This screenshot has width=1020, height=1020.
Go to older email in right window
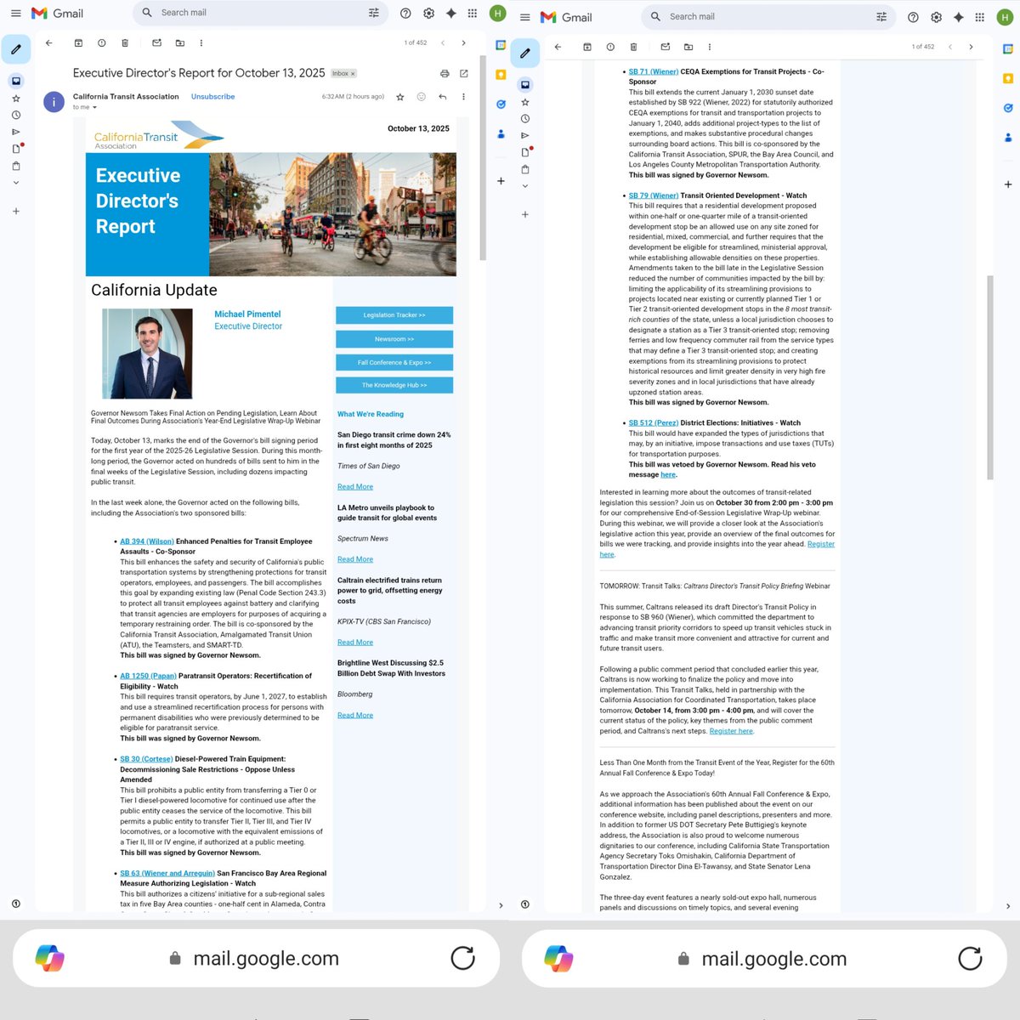[x=971, y=47]
